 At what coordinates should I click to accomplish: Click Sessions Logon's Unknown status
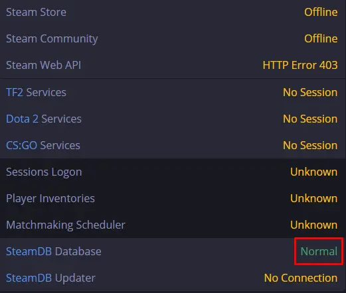[313, 172]
